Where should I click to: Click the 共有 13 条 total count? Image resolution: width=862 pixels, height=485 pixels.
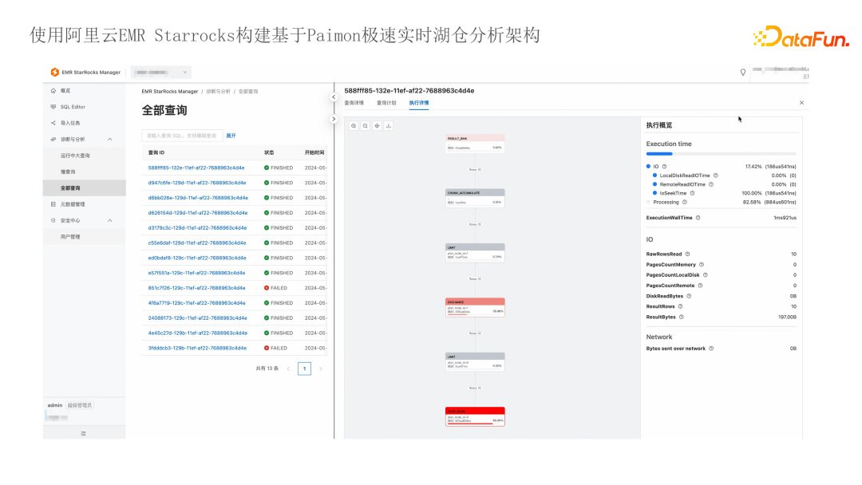coord(267,369)
